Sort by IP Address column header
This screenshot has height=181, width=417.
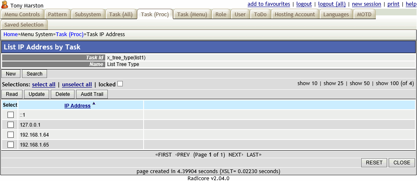click(x=77, y=106)
